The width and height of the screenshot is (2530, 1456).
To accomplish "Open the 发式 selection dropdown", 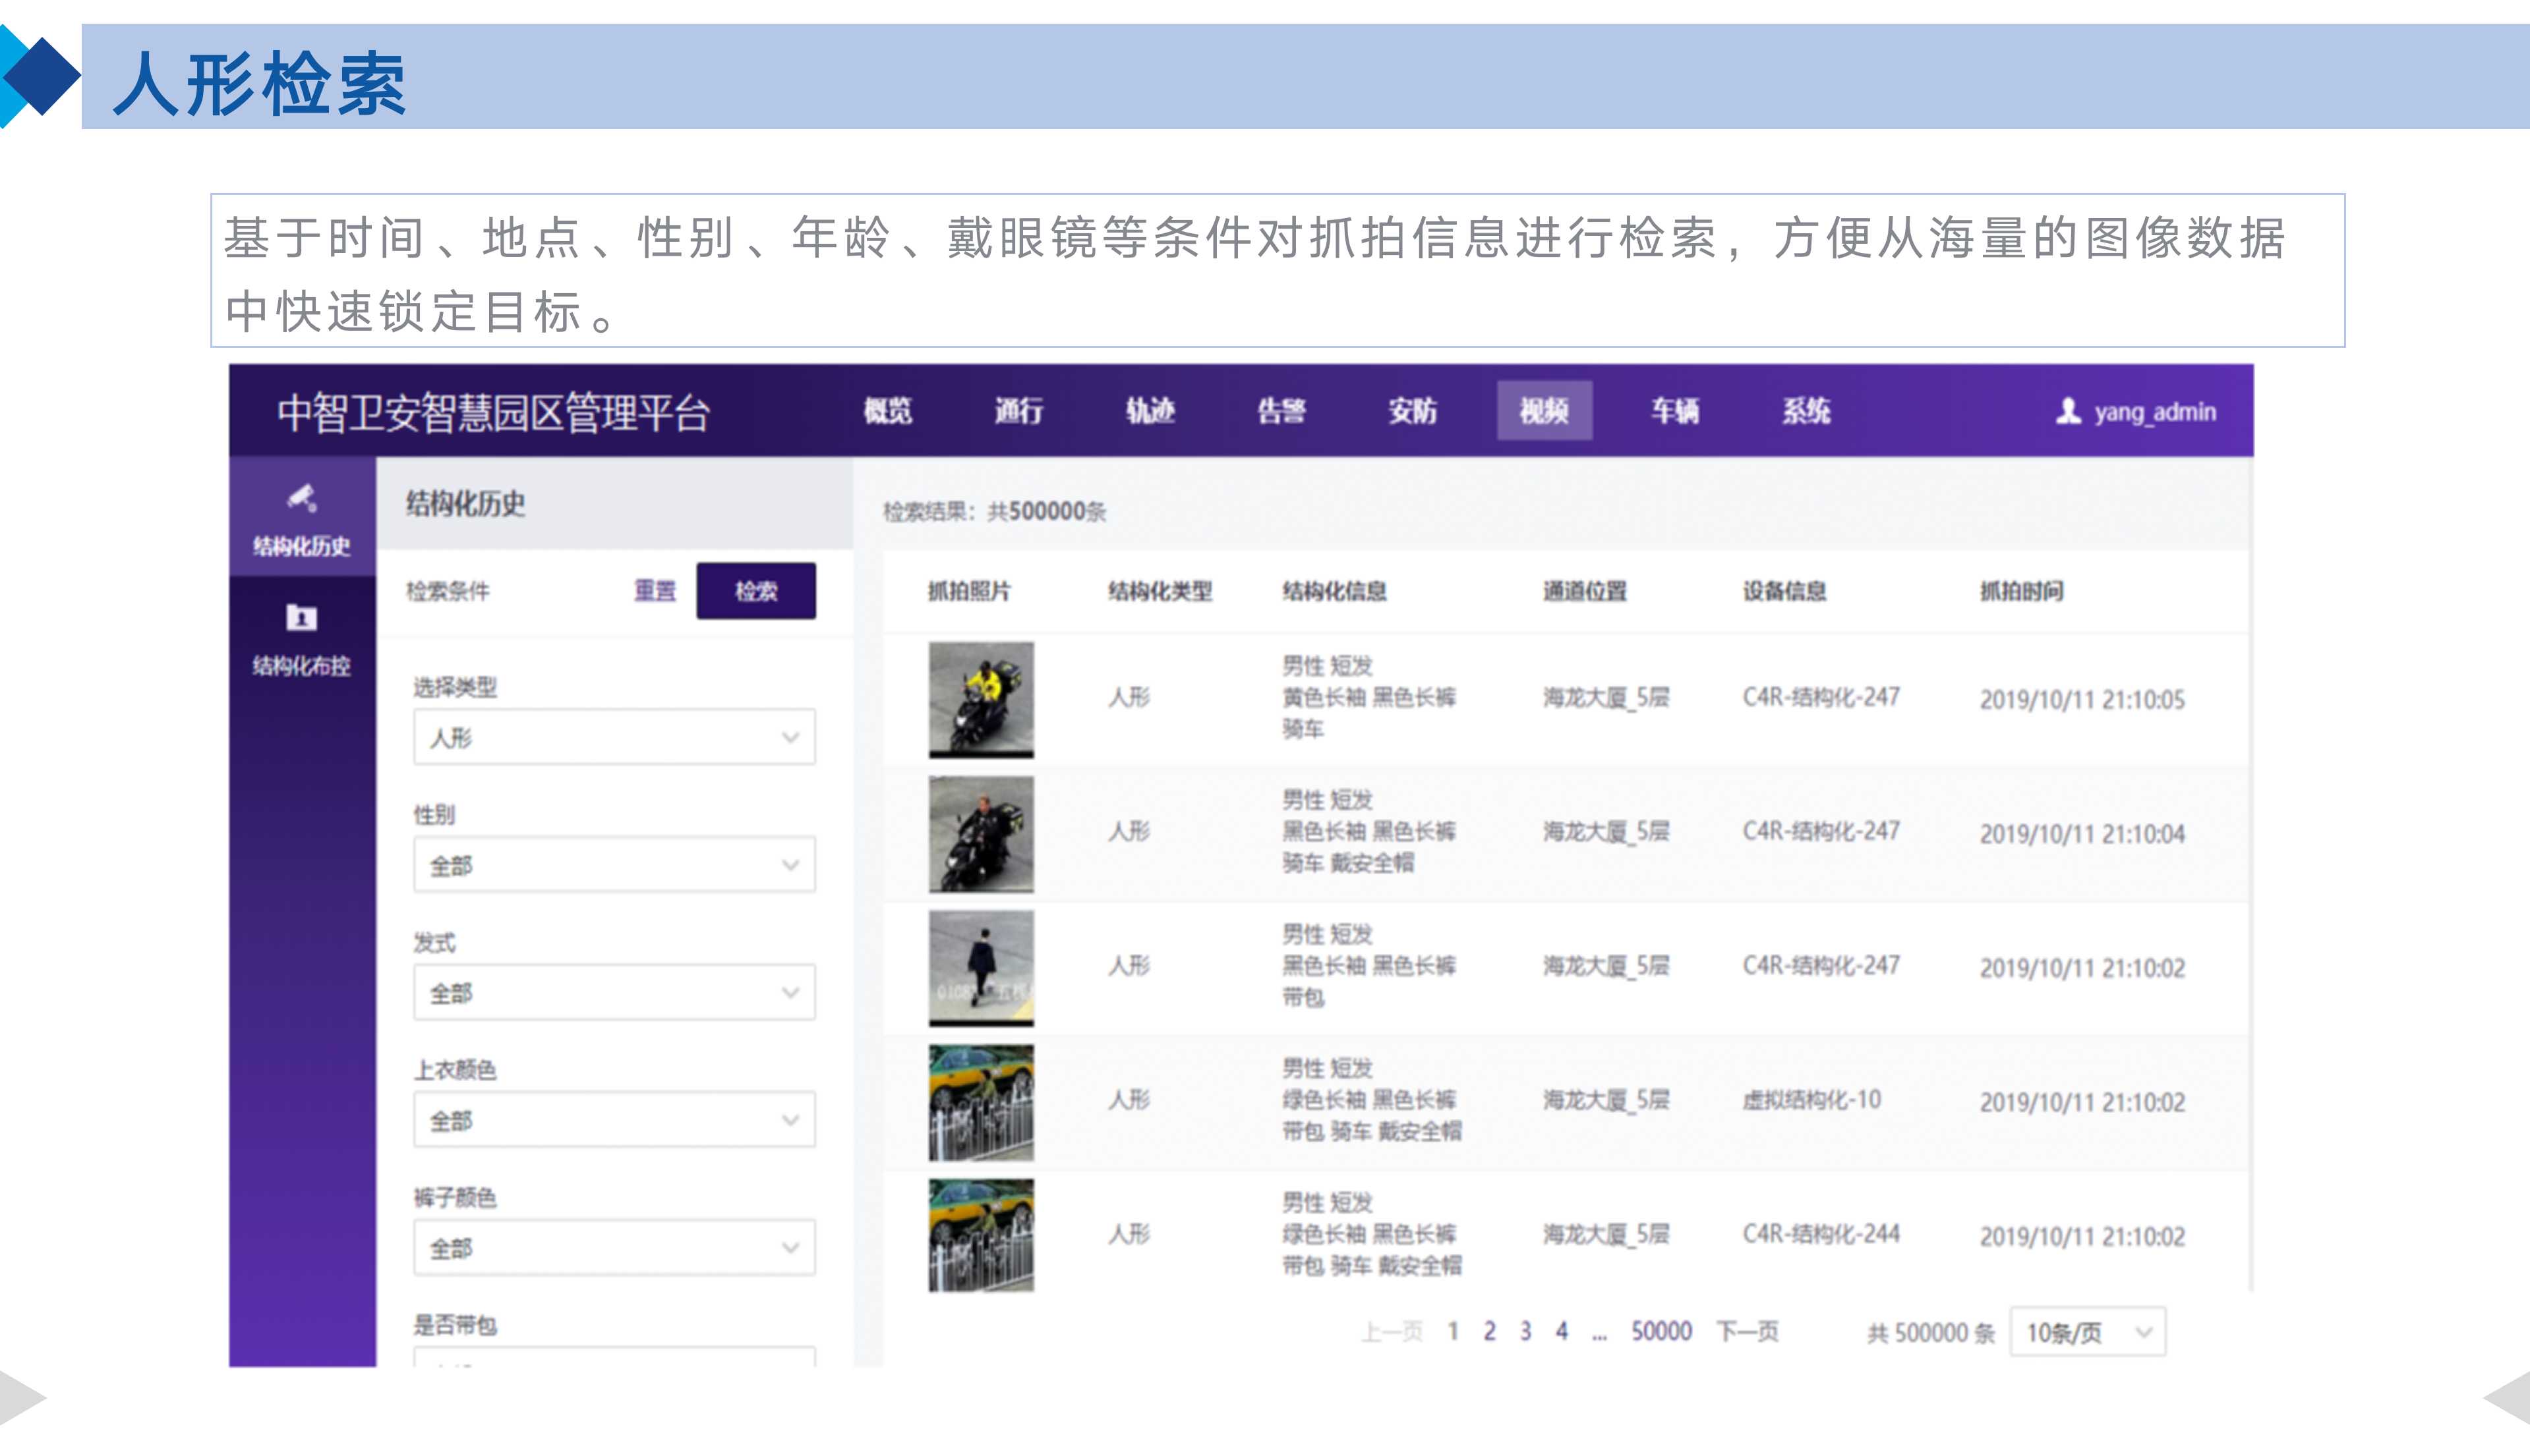I will (x=613, y=992).
